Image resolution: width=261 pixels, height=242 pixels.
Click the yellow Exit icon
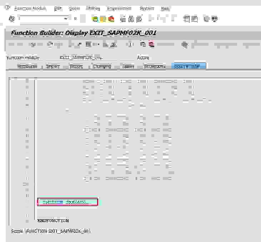104,19
